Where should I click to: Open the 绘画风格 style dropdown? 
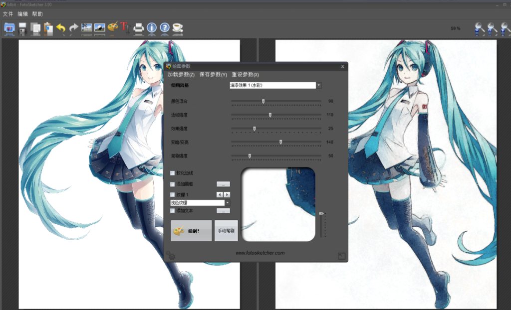pyautogui.click(x=318, y=85)
